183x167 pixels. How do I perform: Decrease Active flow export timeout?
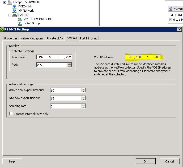click(83, 91)
